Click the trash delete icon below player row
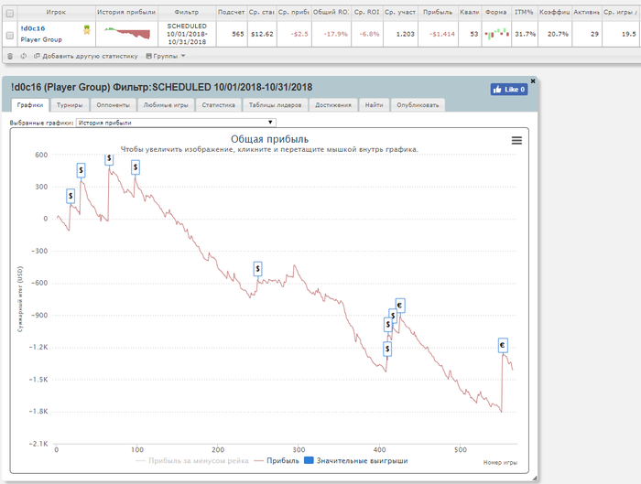Image resolution: width=641 pixels, height=484 pixels. pos(10,56)
